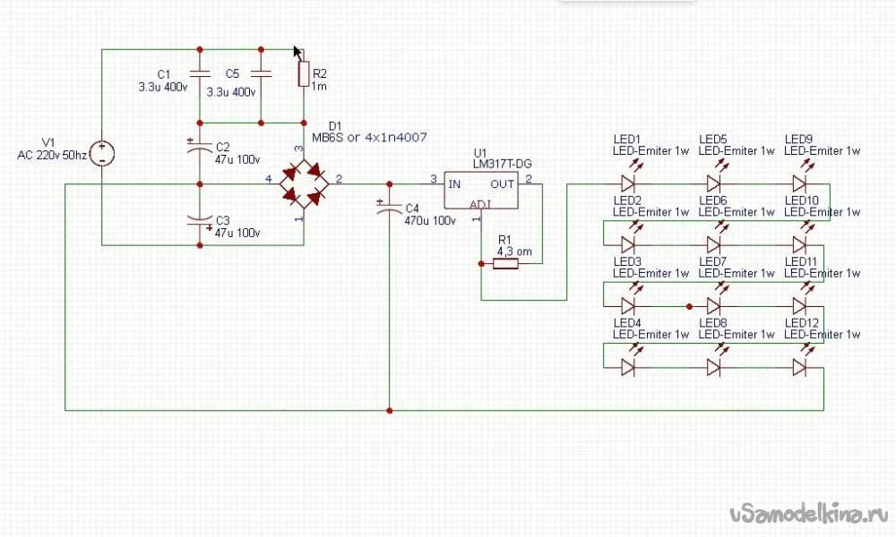Select the LED2 diode symbol

629,245
